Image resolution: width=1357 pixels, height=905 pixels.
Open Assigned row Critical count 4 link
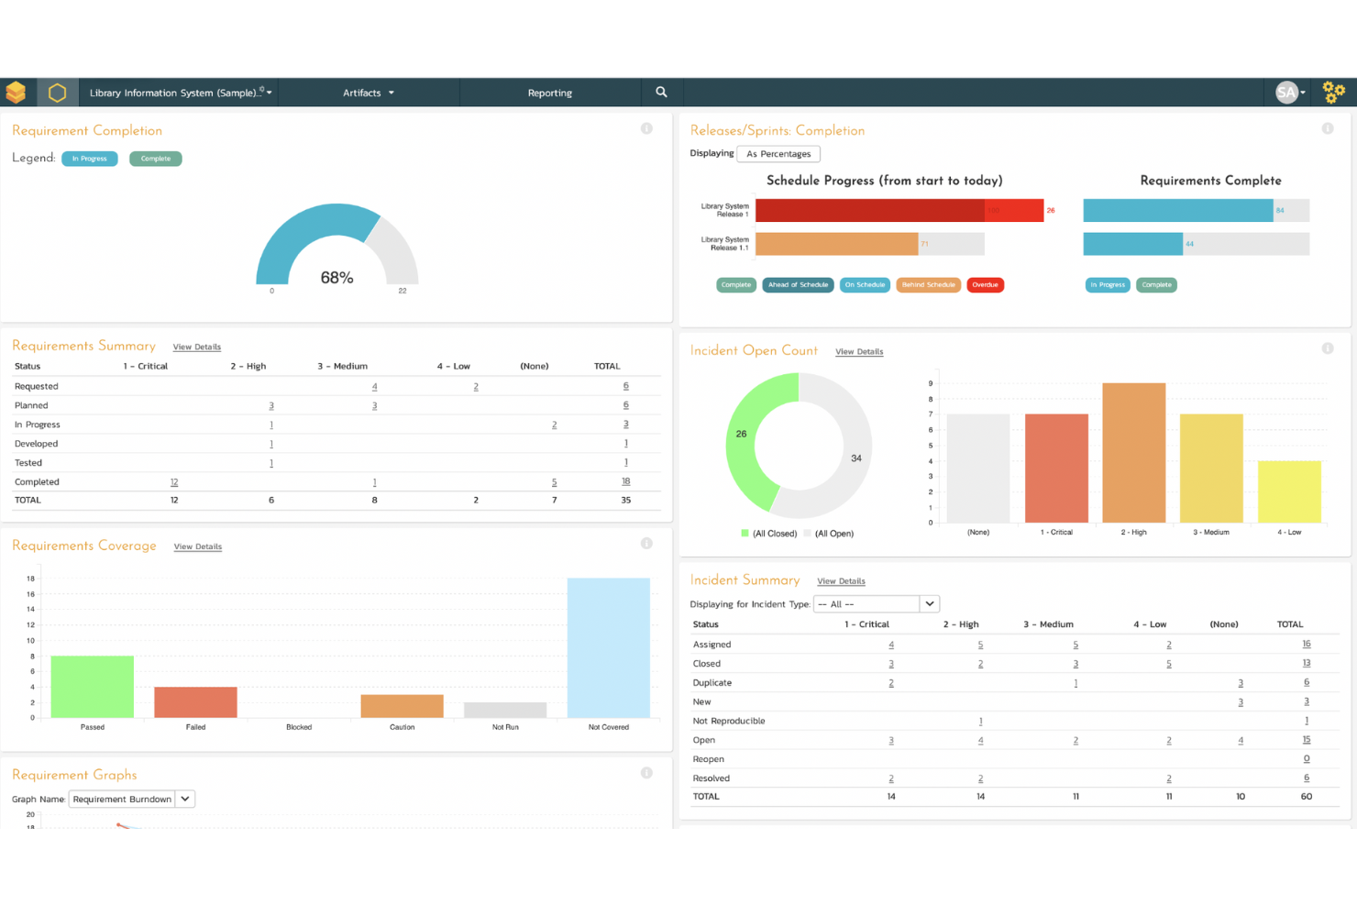(x=891, y=645)
